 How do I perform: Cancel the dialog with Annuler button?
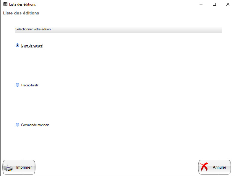(215, 167)
